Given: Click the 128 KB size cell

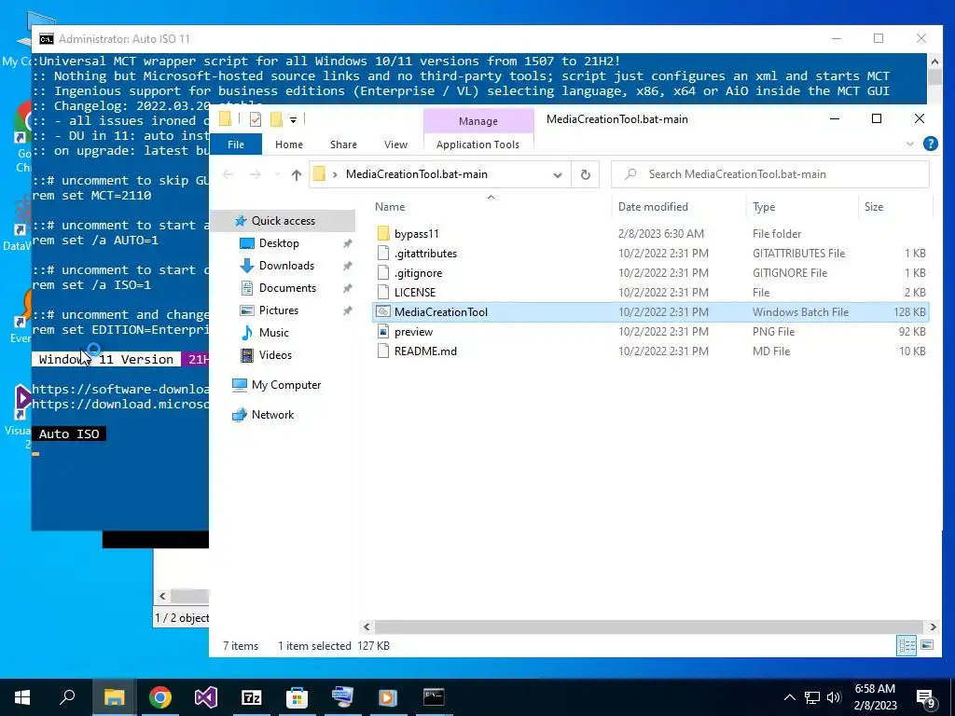Looking at the screenshot, I should (909, 311).
